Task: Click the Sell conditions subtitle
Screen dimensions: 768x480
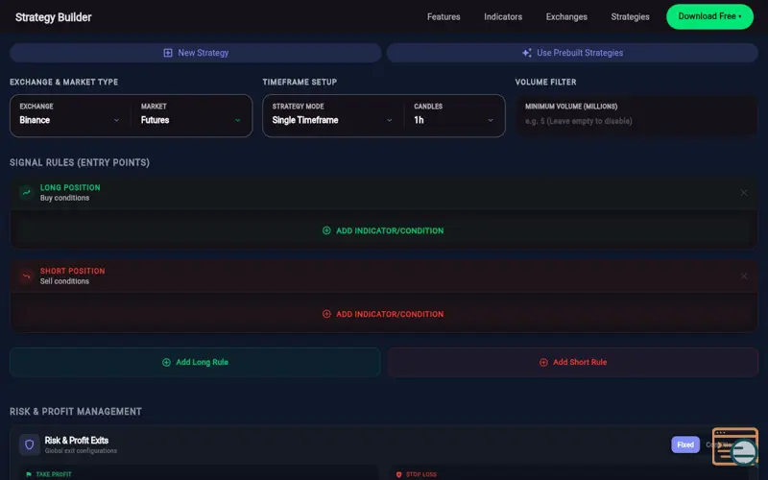Action: [x=64, y=281]
